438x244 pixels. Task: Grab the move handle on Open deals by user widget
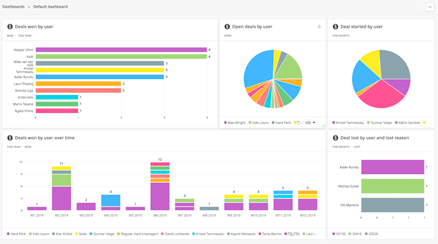(319, 27)
